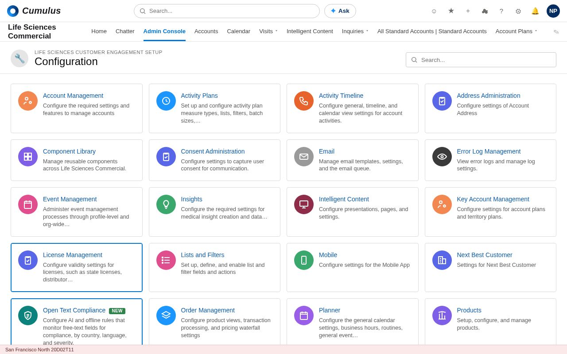Select the Admin Console tab

point(164,31)
